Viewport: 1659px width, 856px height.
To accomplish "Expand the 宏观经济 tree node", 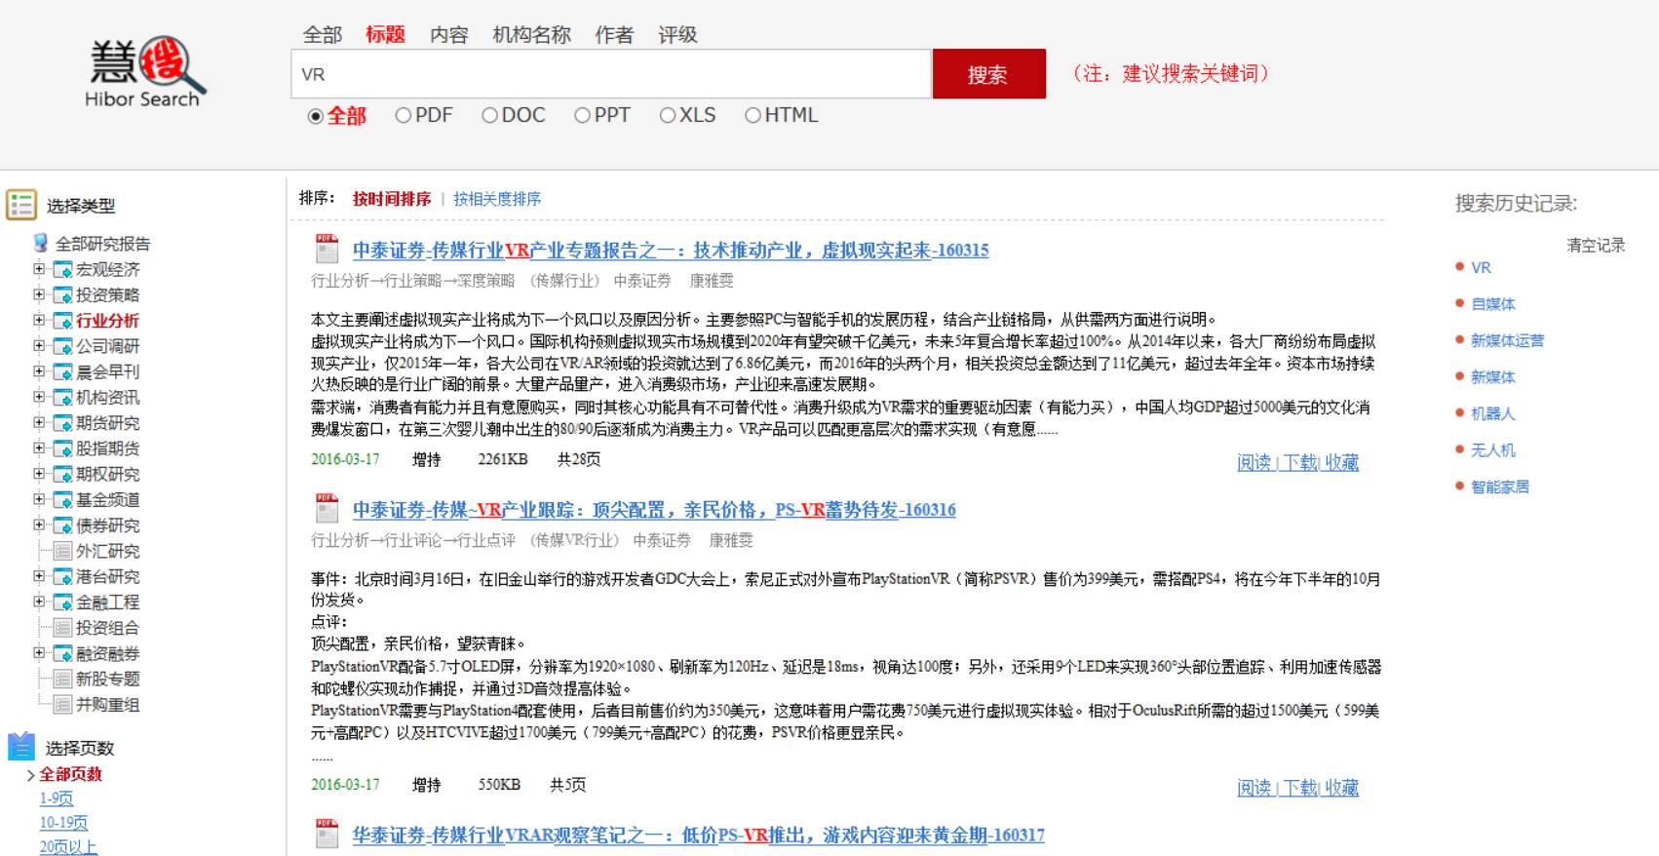I will pyautogui.click(x=39, y=268).
